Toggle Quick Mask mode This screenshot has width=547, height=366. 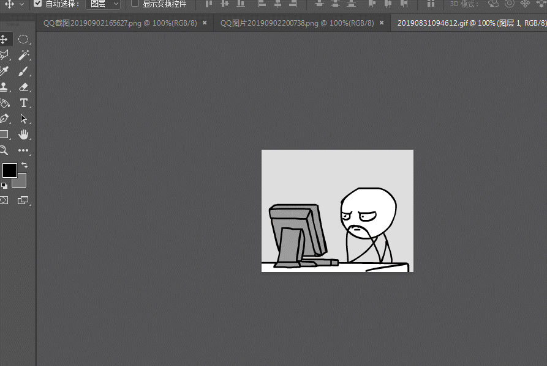tap(4, 200)
